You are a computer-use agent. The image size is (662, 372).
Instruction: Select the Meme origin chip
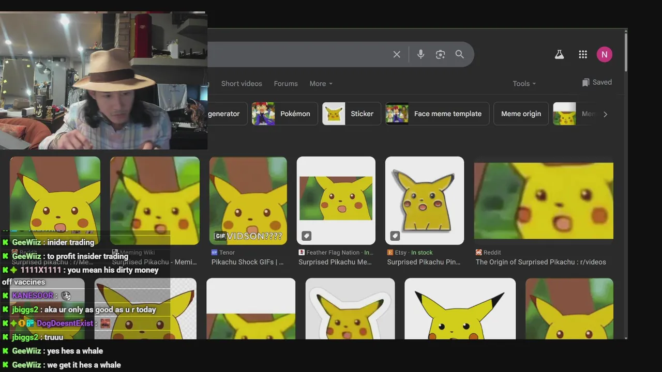tap(521, 114)
